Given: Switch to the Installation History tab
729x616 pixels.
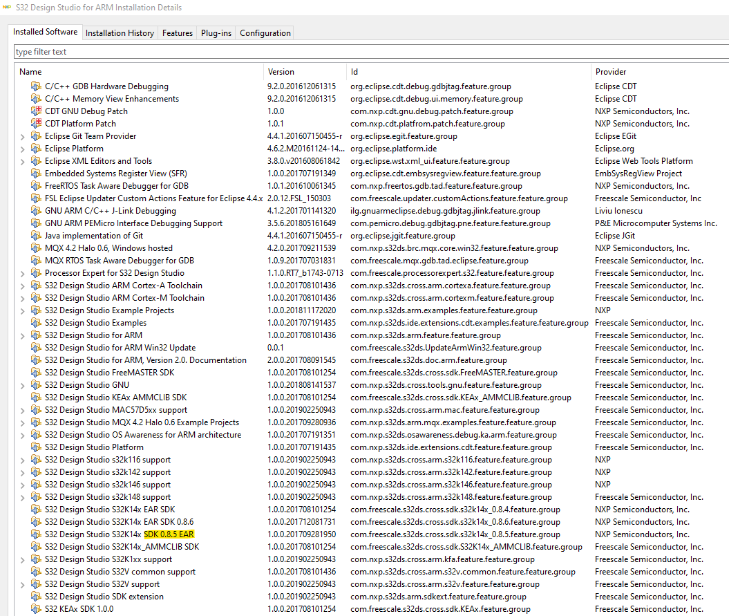Looking at the screenshot, I should pos(120,32).
